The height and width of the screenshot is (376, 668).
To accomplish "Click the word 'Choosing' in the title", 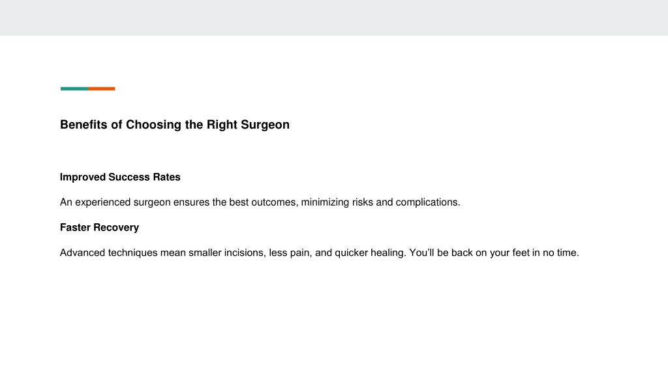I will pos(153,125).
